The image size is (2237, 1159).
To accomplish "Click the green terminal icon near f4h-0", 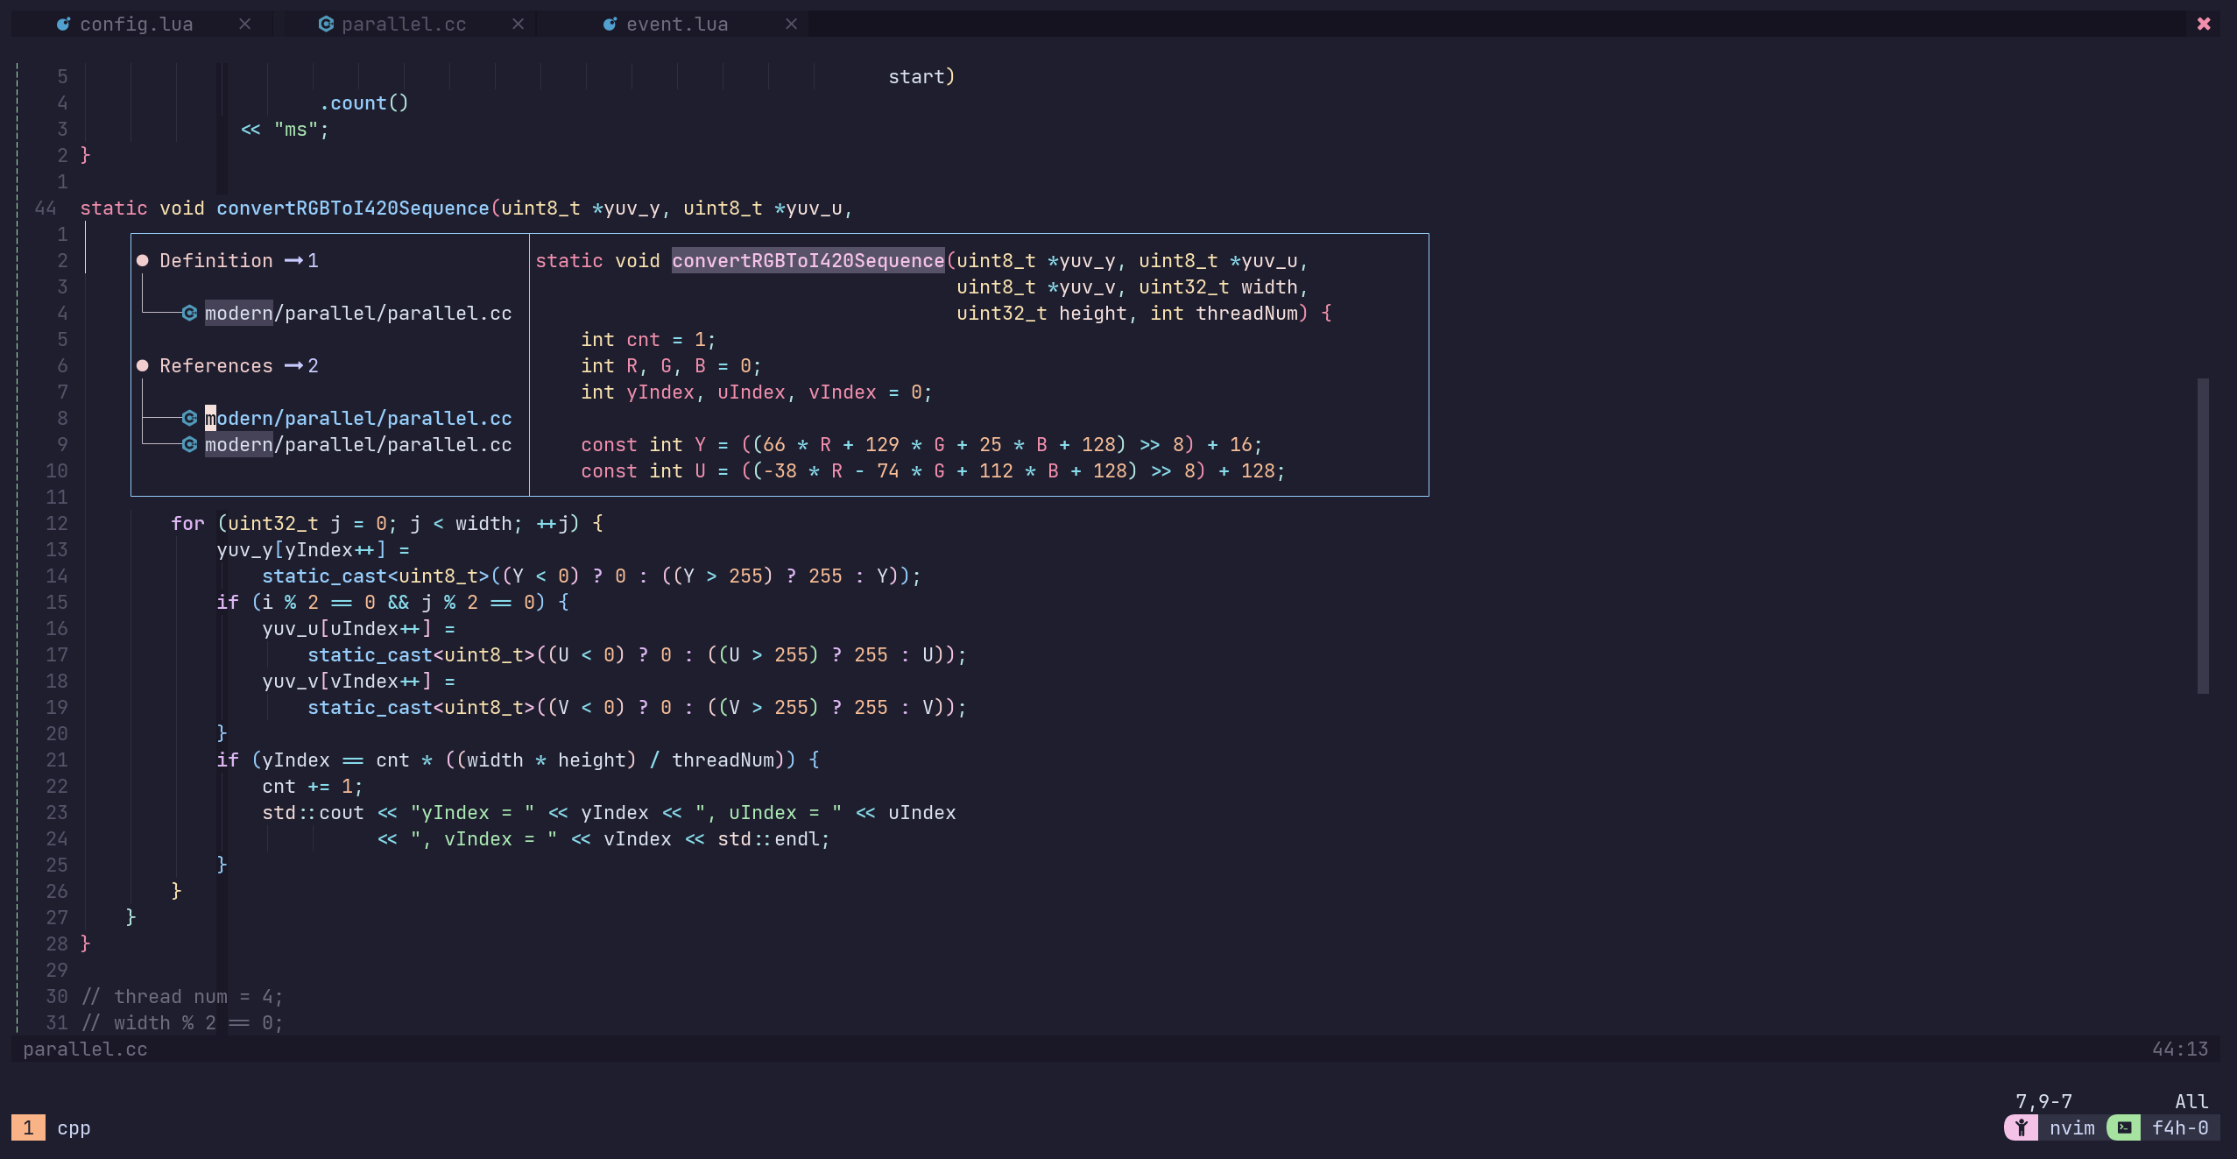I will pyautogui.click(x=2124, y=1128).
